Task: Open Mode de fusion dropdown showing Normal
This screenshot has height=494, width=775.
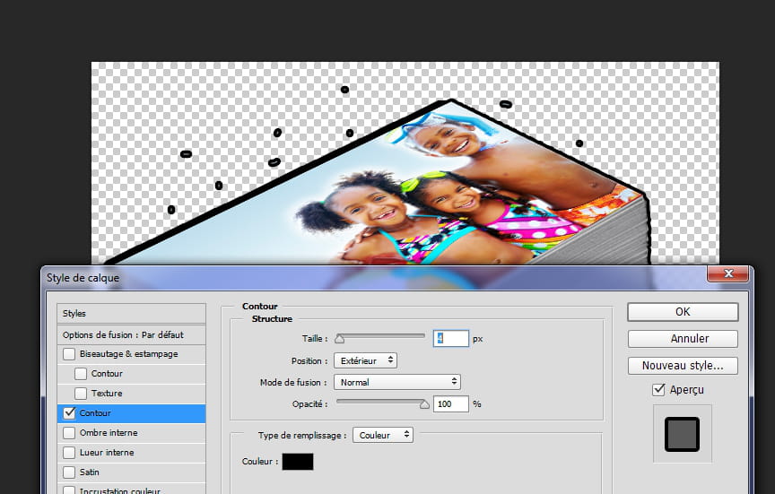Action: (x=396, y=382)
